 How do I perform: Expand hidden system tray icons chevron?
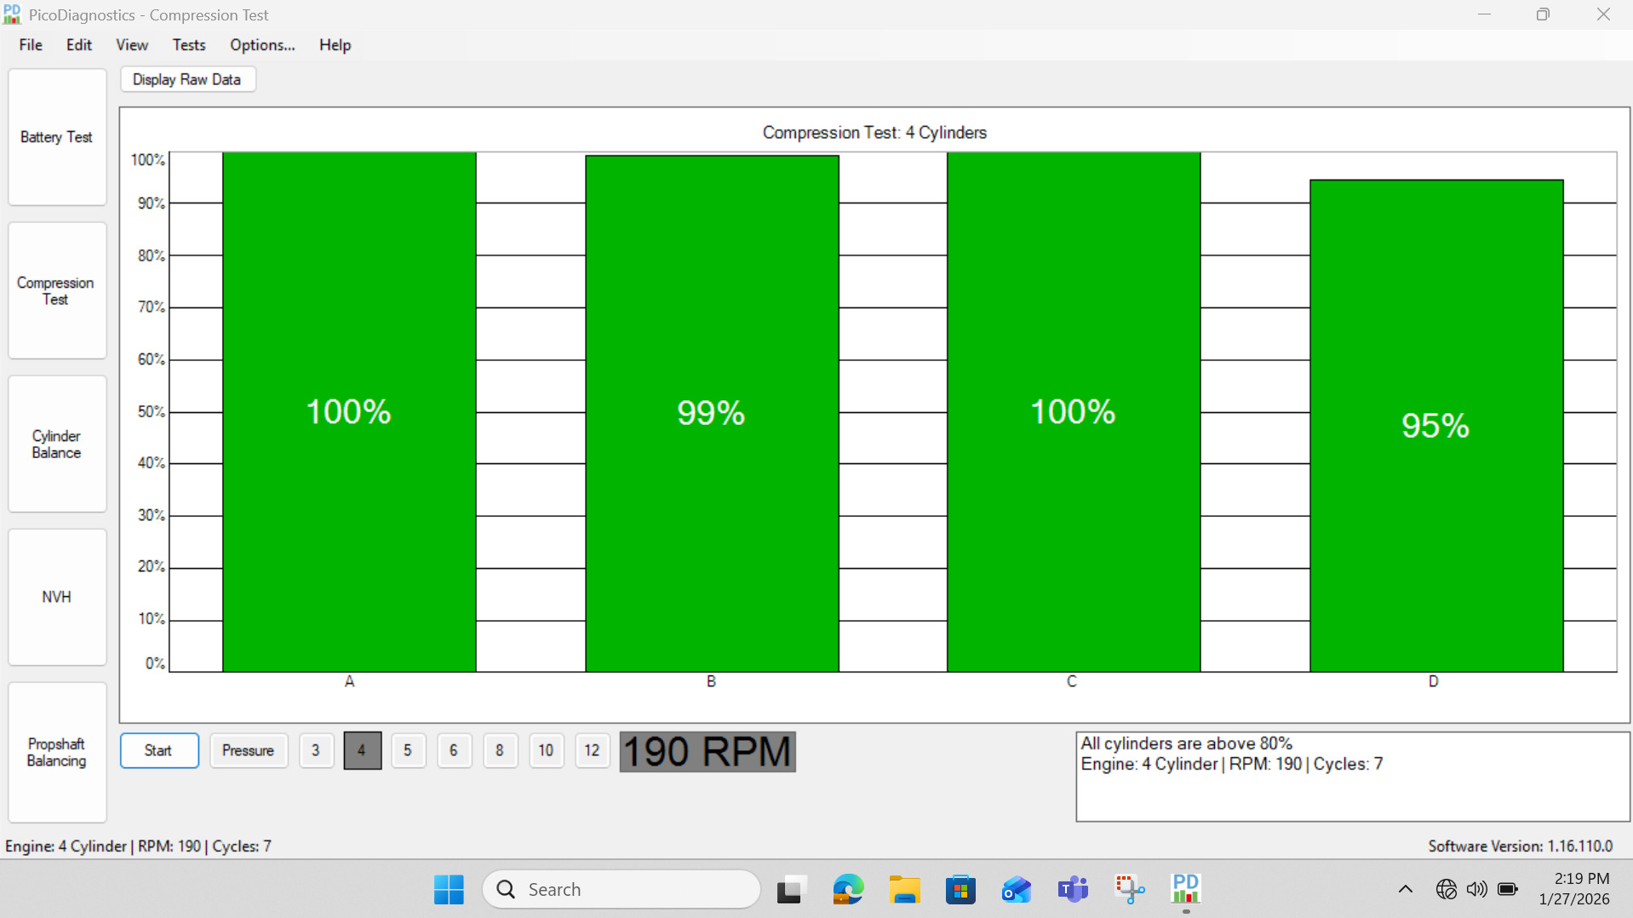pos(1406,889)
